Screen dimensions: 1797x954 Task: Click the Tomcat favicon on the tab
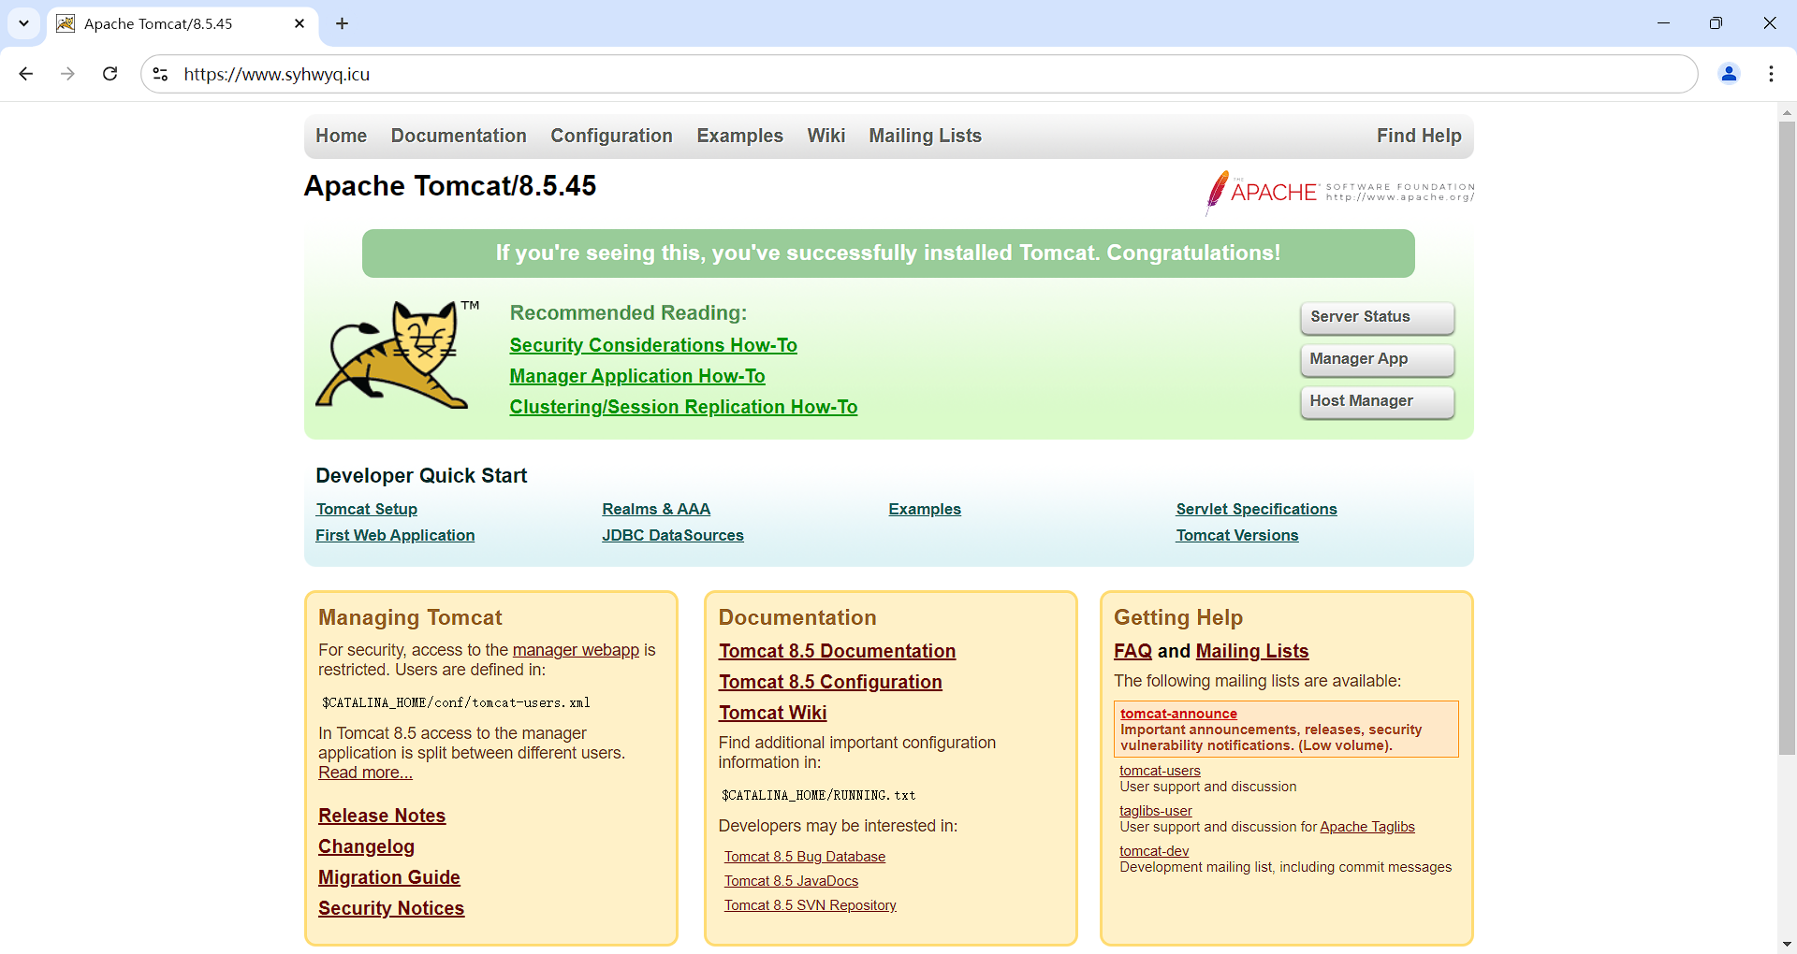pos(66,23)
